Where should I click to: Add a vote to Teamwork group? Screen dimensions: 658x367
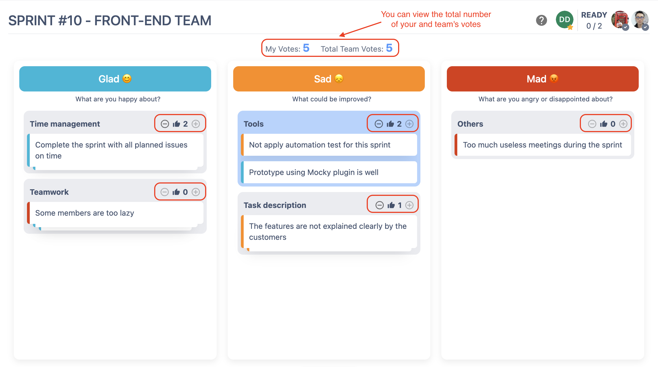coord(196,192)
